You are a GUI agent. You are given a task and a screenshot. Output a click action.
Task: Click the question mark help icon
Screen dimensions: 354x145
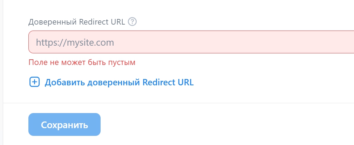[x=132, y=22]
